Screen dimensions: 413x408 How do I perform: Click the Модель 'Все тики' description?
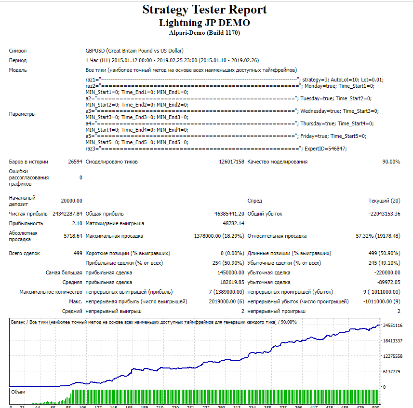pyautogui.click(x=191, y=70)
